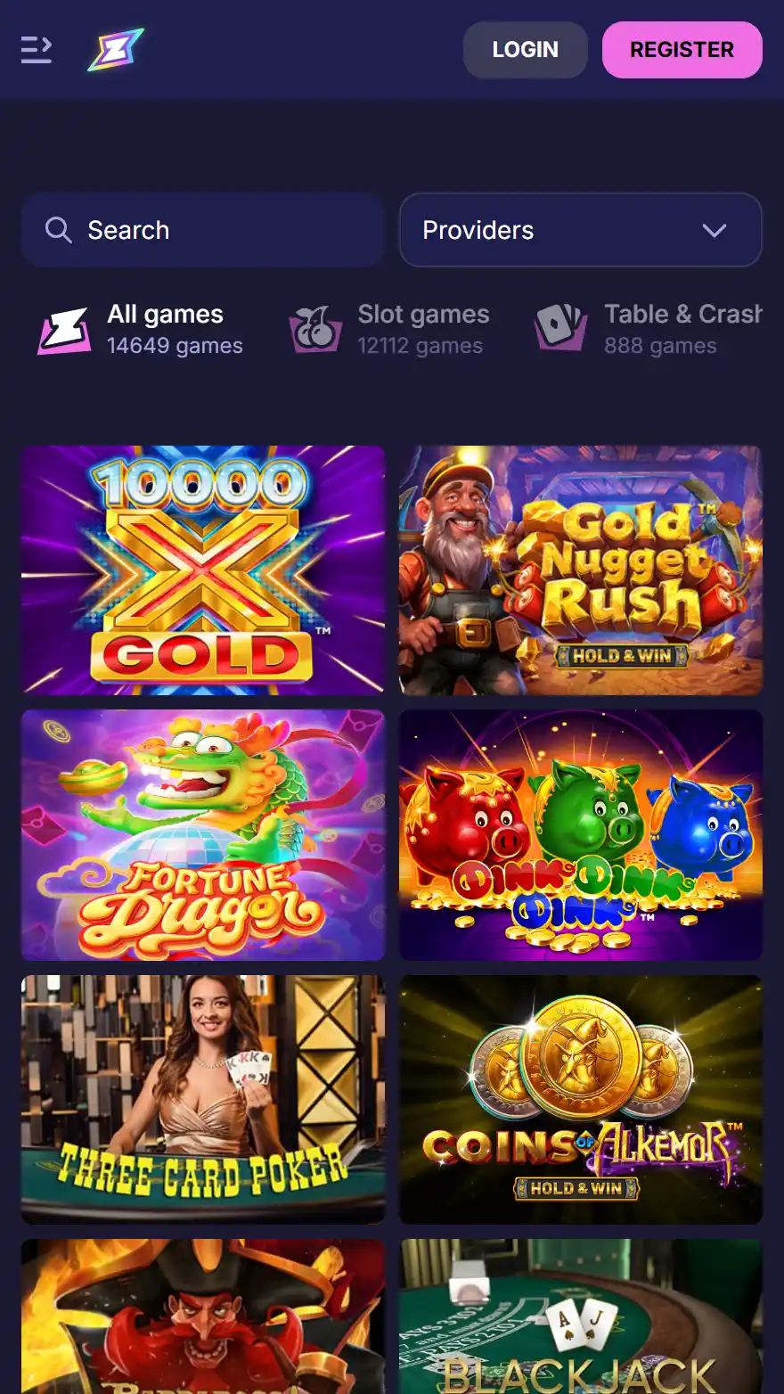
Task: Launch the Three Card Poker live game
Action: pos(203,1099)
